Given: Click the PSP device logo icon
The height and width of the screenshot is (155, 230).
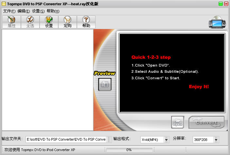Looking at the screenshot, I should pos(217,22).
